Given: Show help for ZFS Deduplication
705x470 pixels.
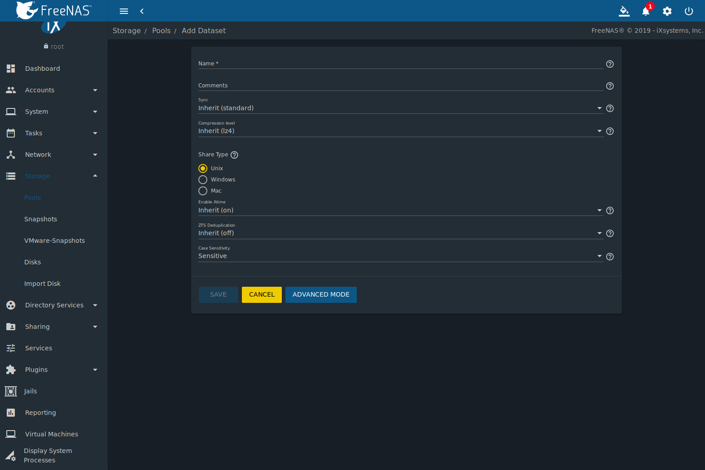Looking at the screenshot, I should [610, 233].
